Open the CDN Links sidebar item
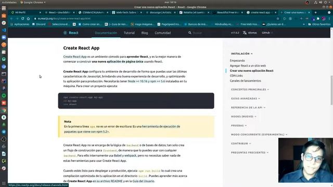Screen dimensions: 333x187 236,76
